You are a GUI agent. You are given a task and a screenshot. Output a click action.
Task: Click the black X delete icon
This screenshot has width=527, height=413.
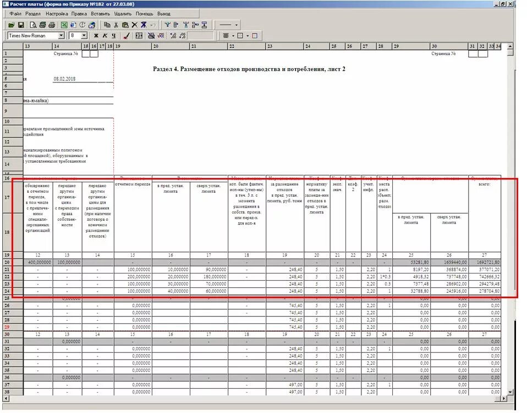point(134,25)
